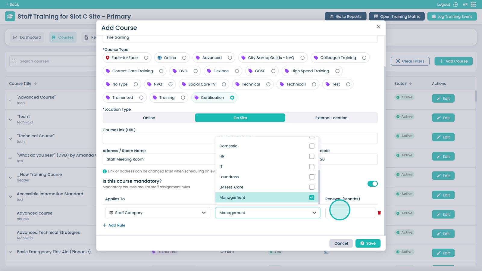Click the Trainer Led tag icon
The width and height of the screenshot is (482, 271).
point(108,98)
